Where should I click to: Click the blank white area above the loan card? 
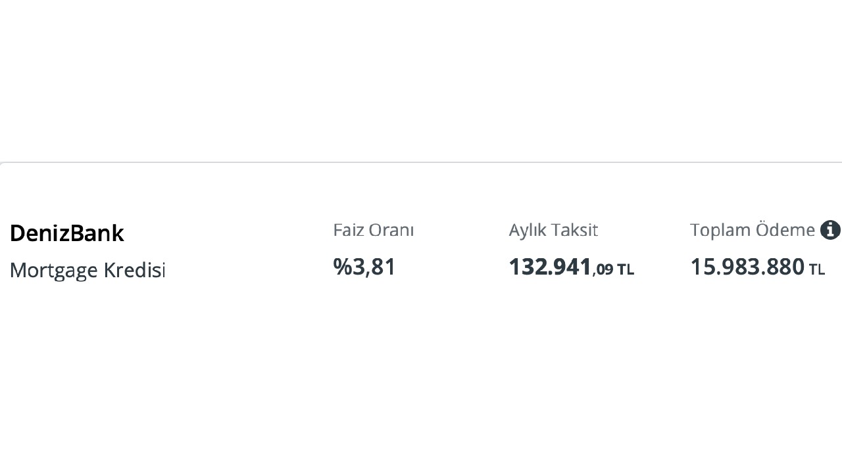(421, 79)
